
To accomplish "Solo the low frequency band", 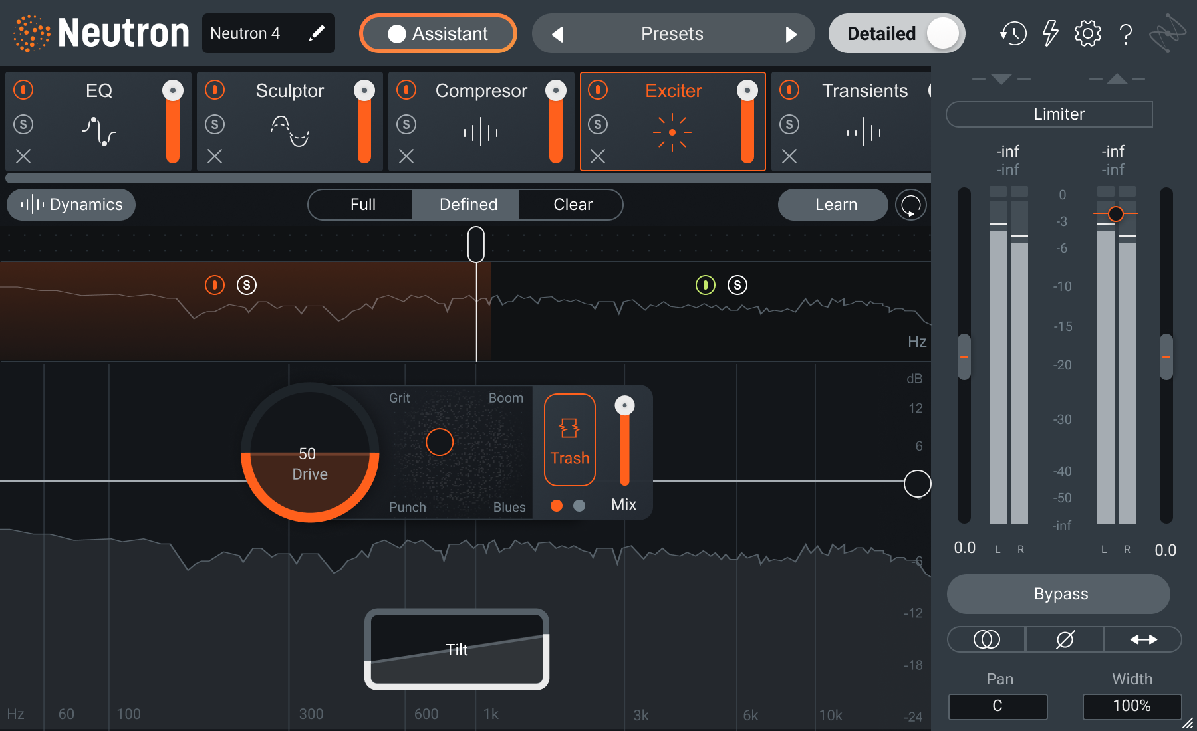I will click(247, 285).
